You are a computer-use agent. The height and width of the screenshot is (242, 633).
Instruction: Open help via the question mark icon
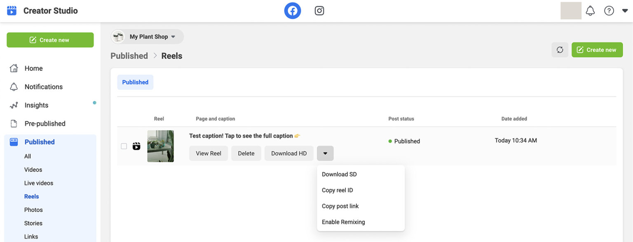[x=609, y=11]
